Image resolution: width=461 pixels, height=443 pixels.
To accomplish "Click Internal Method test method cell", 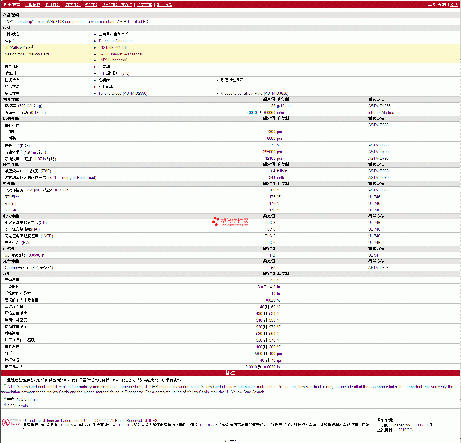I will (x=381, y=113).
